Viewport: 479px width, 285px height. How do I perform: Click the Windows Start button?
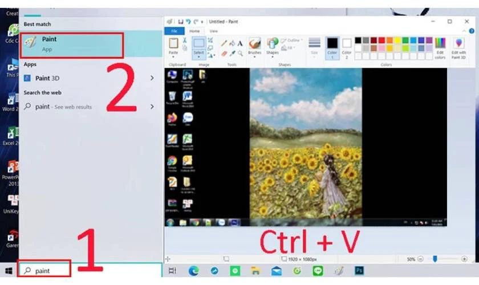(x=9, y=271)
